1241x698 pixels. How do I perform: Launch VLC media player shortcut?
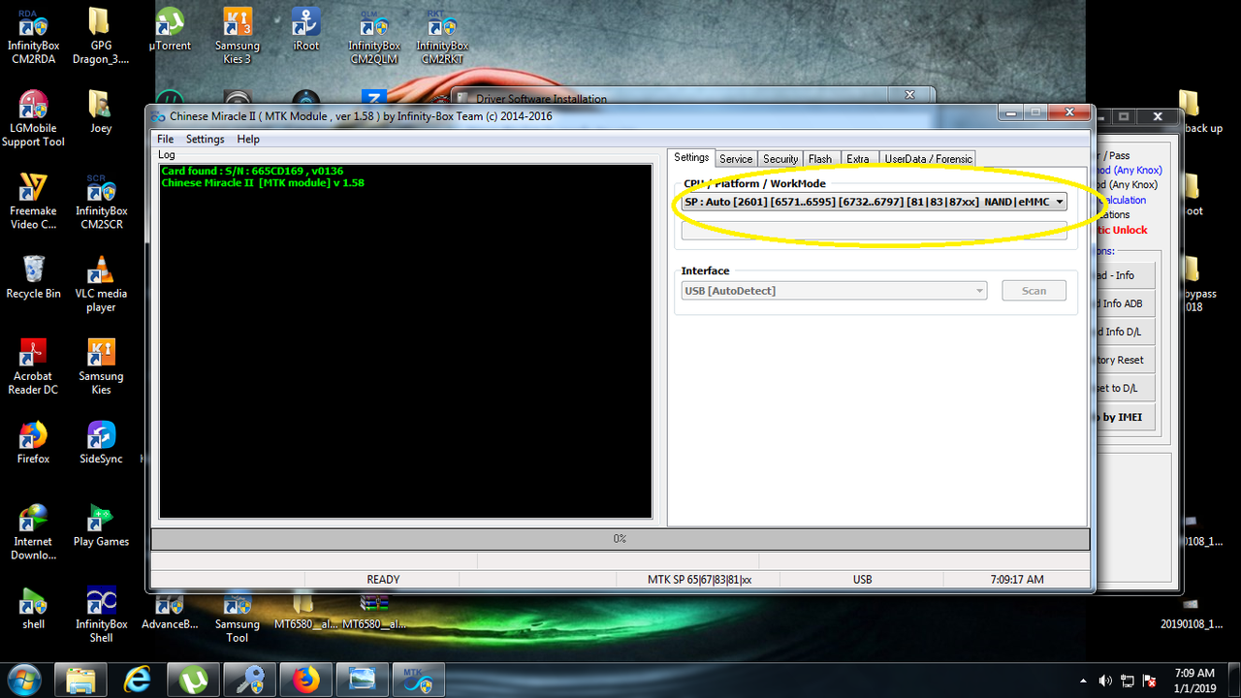101,284
